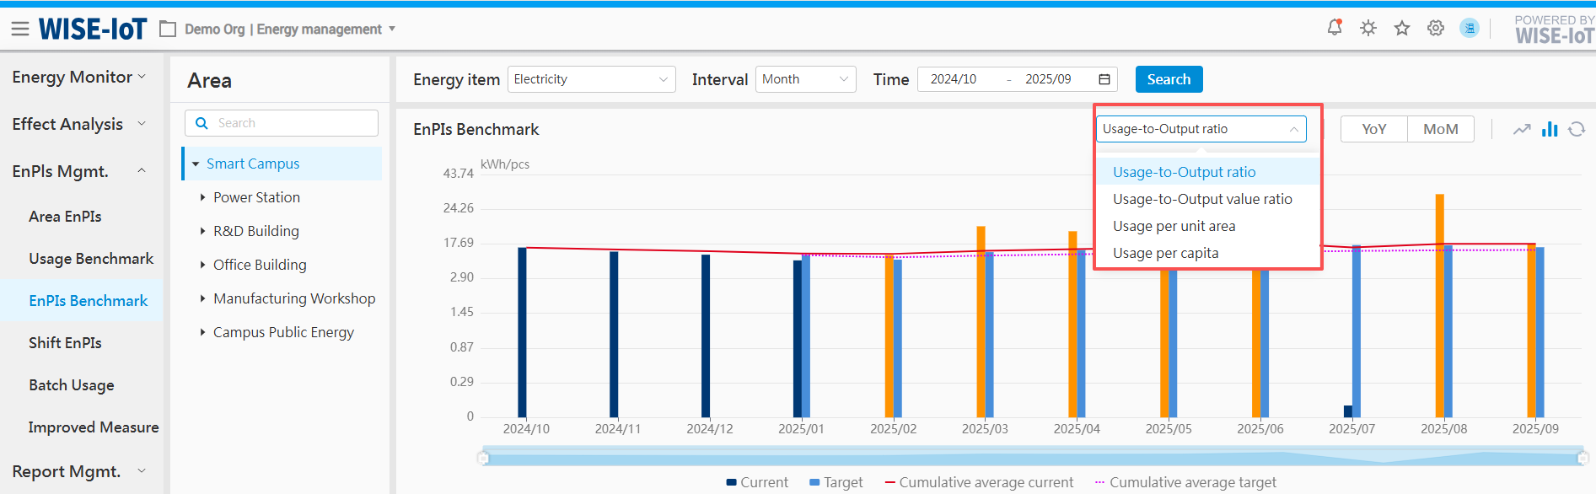Click the notification bell icon
The height and width of the screenshot is (494, 1596).
[x=1334, y=28]
